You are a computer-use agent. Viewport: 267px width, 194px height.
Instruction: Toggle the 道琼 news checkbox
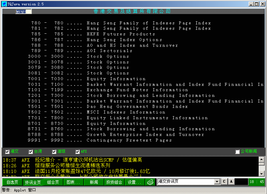point(54,152)
